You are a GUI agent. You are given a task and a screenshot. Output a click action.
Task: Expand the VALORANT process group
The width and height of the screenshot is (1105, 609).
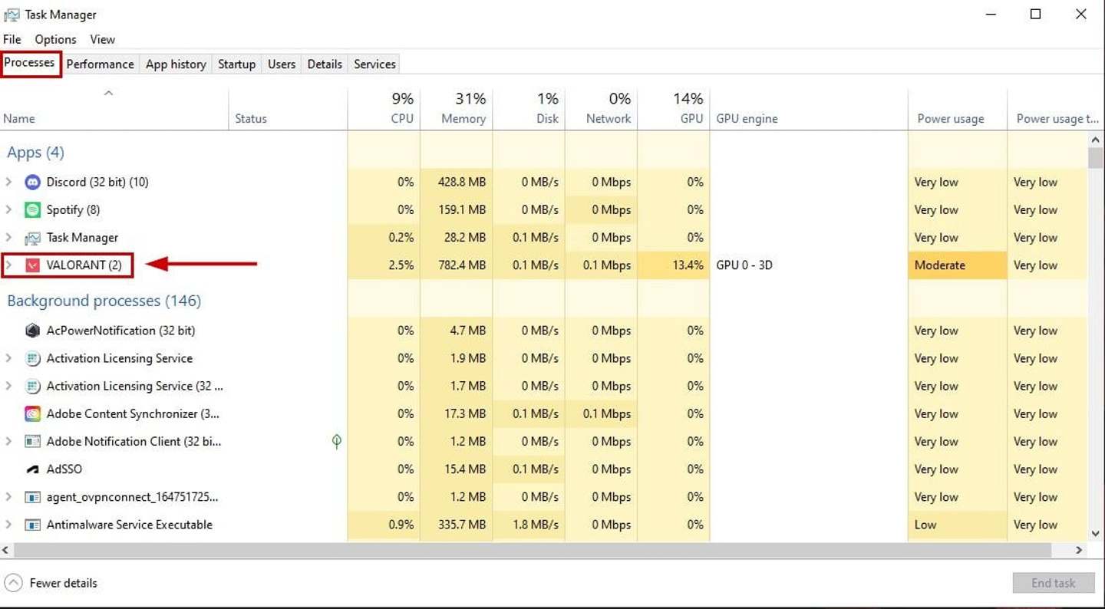pyautogui.click(x=9, y=265)
